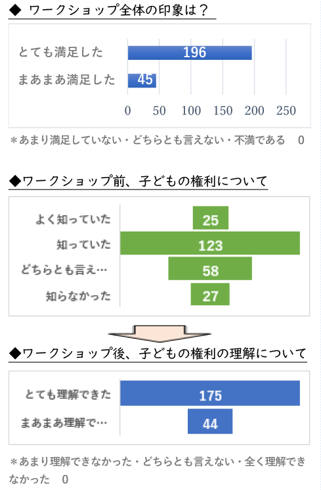The height and width of the screenshot is (490, 321).
Task: Click the label とても満足した
Action: tap(60, 52)
